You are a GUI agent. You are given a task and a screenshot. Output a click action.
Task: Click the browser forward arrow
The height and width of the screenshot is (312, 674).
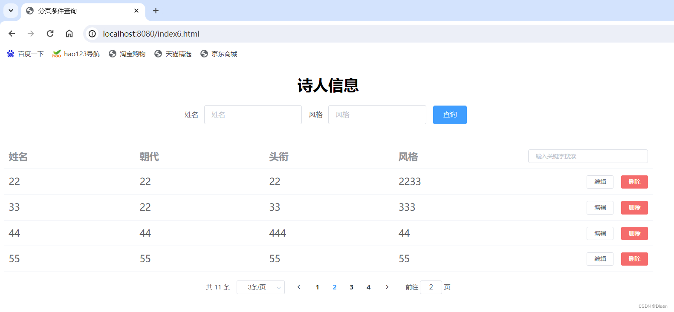pyautogui.click(x=31, y=34)
